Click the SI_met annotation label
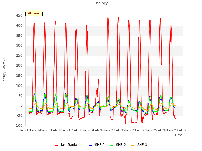The image size is (202, 151). tap(34, 13)
